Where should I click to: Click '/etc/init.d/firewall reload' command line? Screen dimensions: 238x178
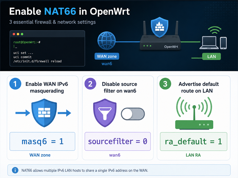click(x=37, y=61)
